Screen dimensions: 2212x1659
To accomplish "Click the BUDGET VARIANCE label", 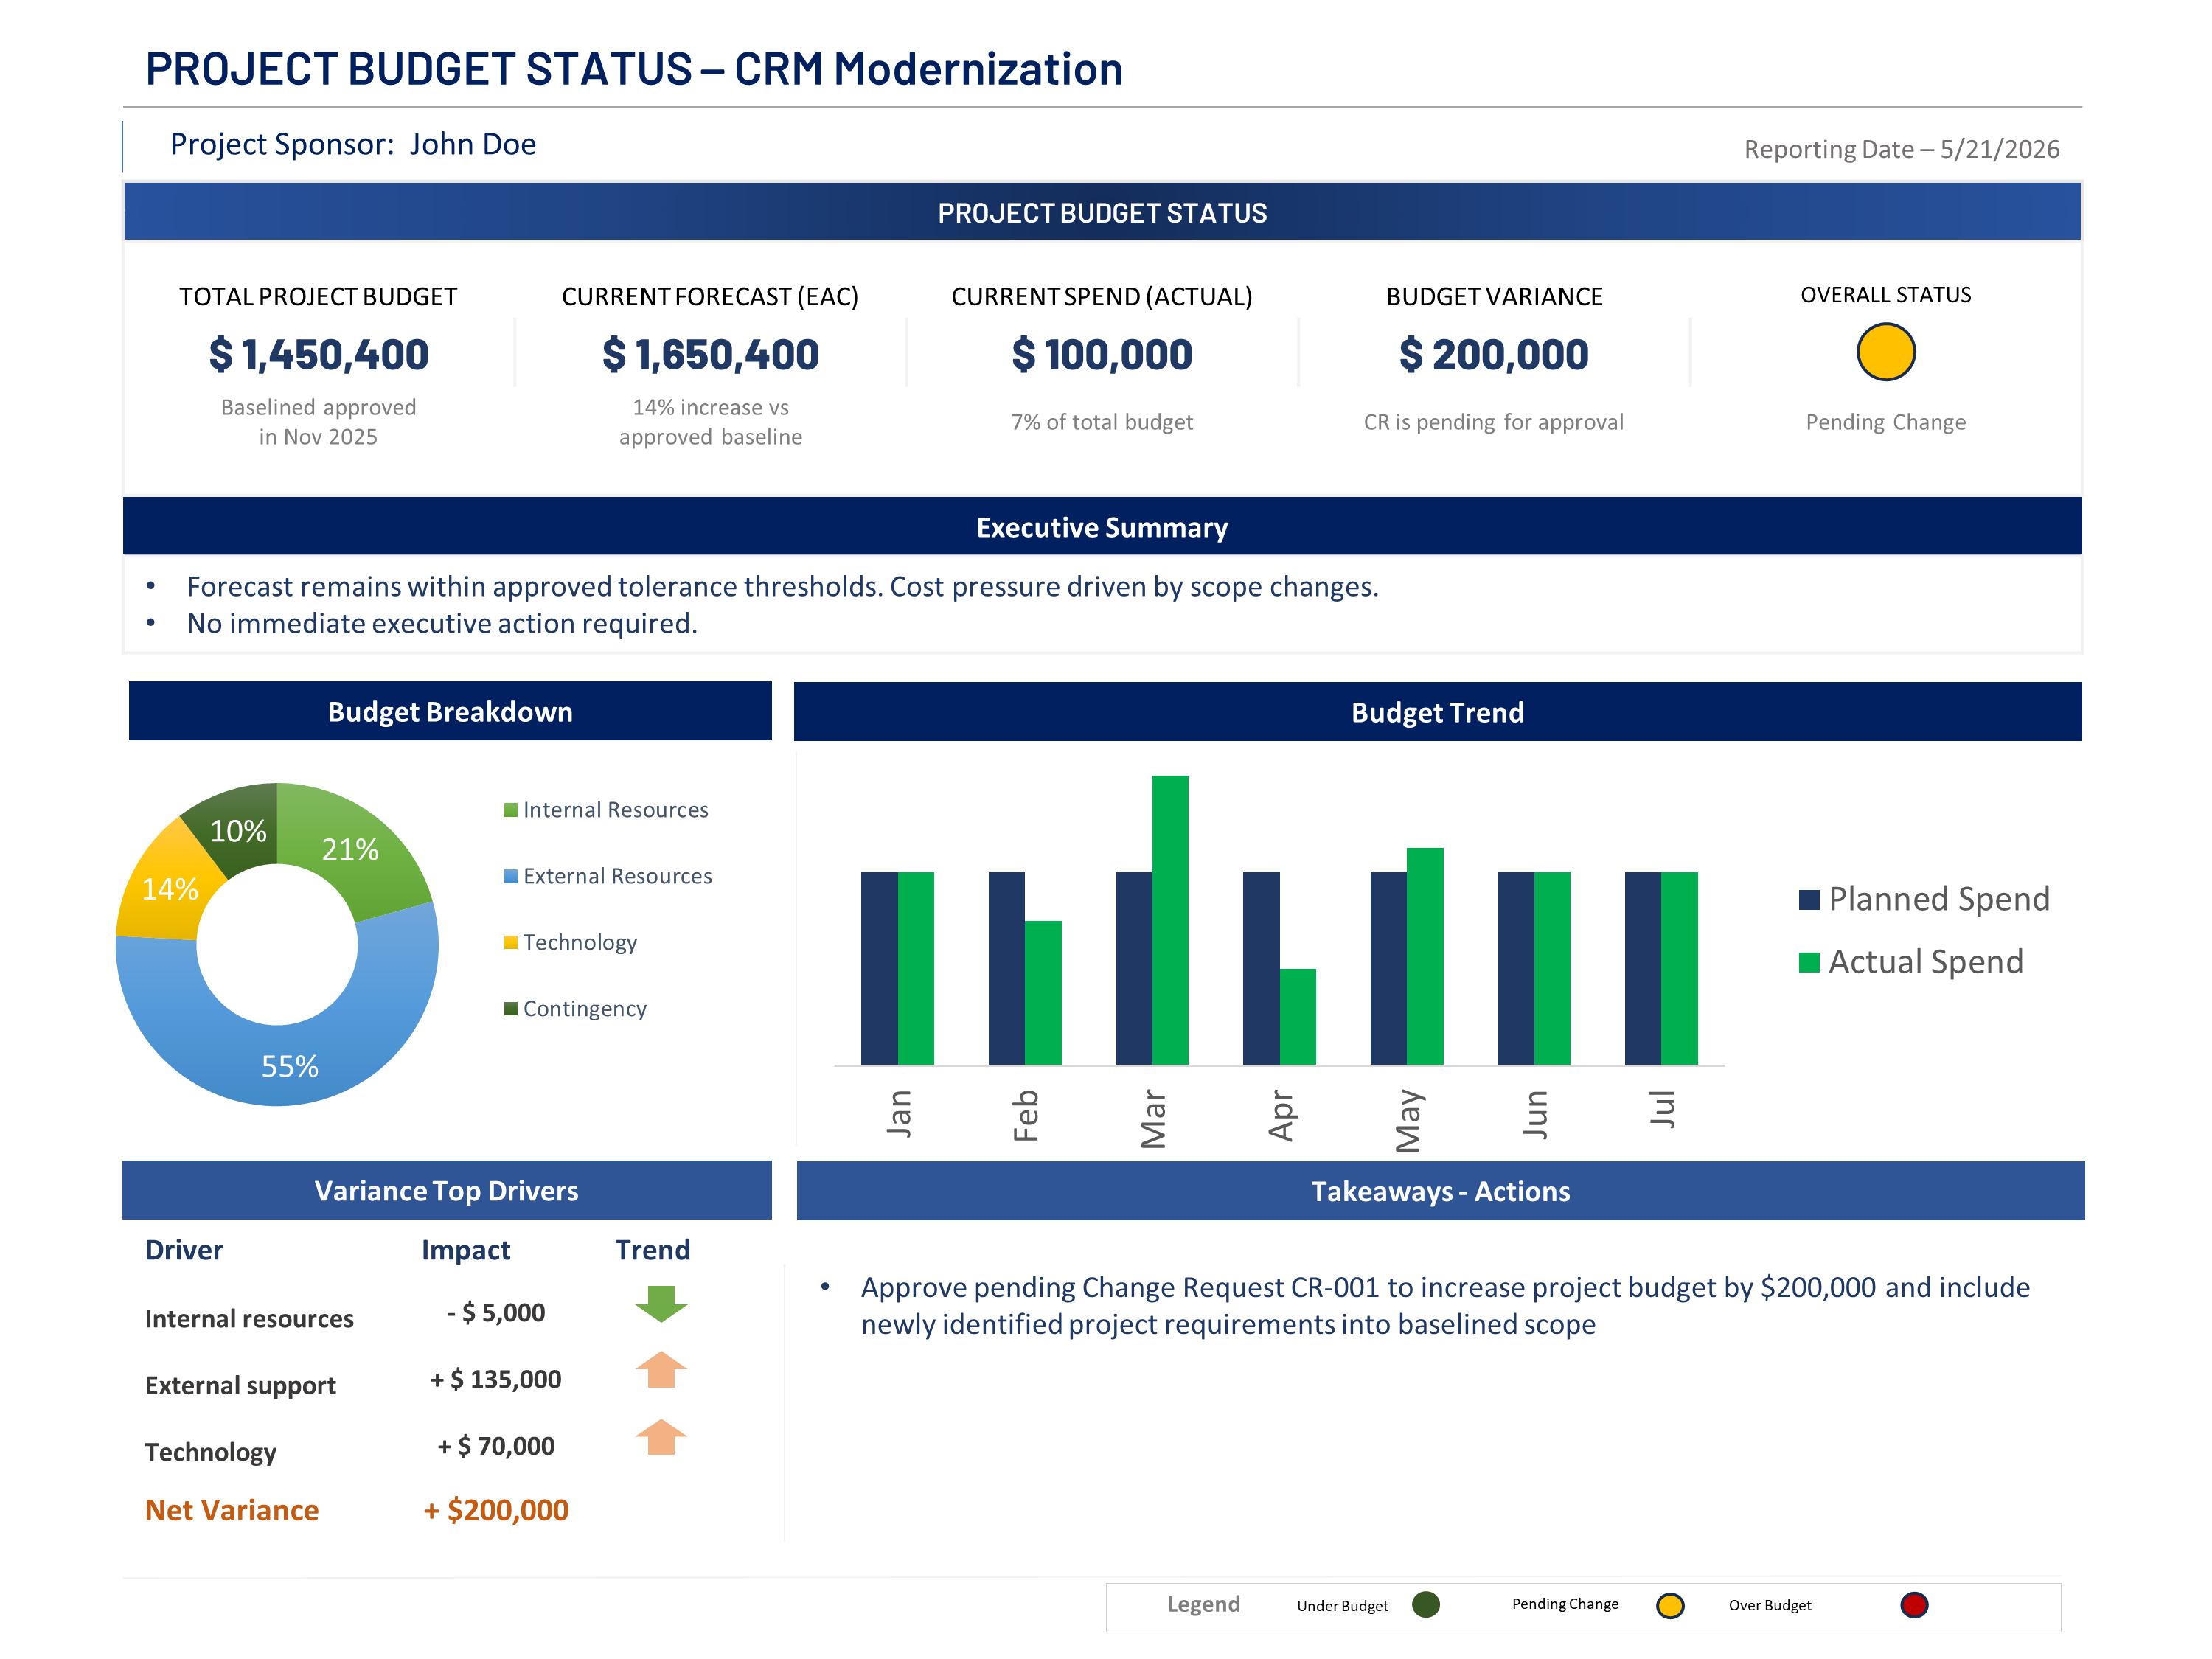I will pos(1494,297).
